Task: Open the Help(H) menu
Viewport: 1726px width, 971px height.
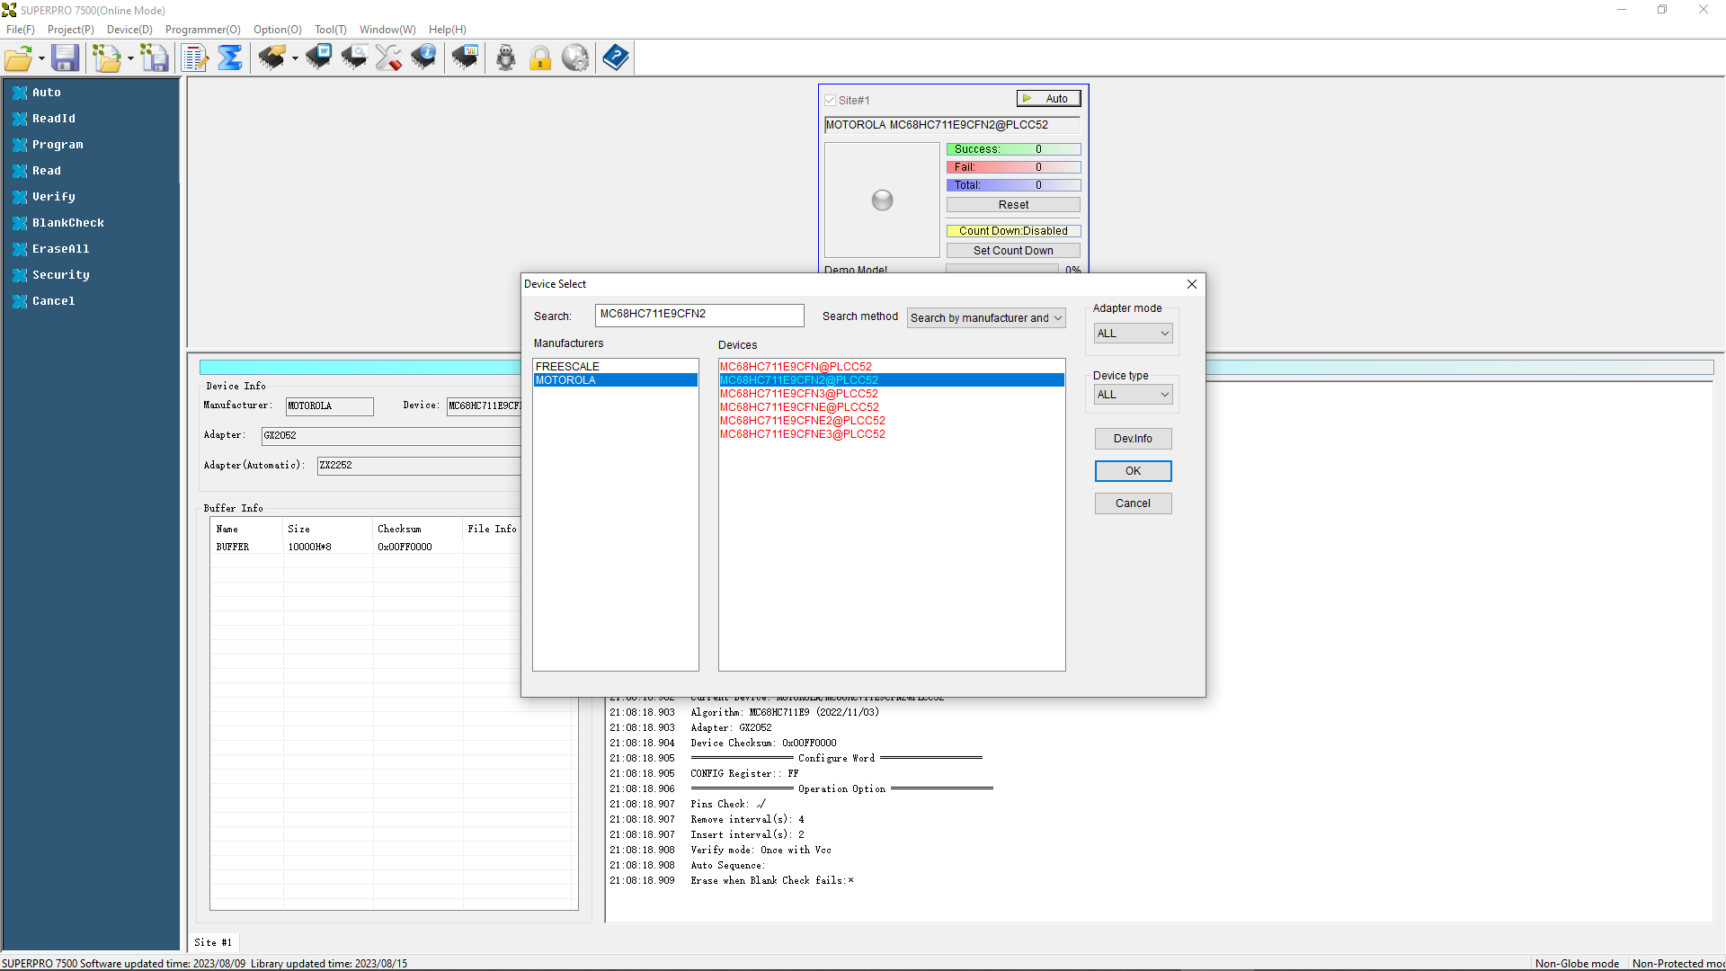Action: tap(447, 30)
